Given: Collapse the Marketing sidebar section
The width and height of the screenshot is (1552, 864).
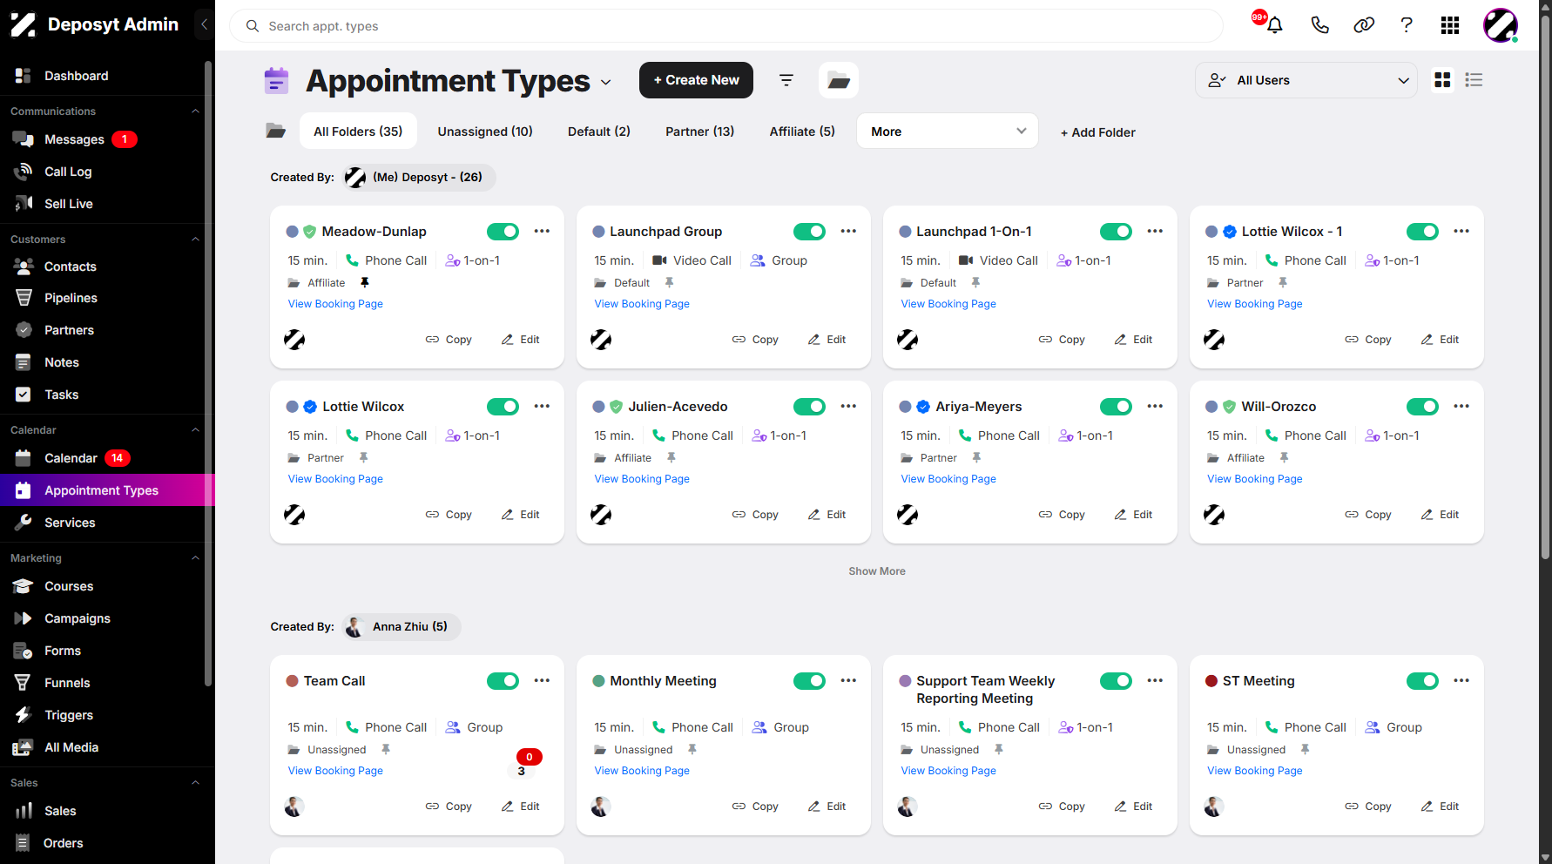Looking at the screenshot, I should 195,558.
